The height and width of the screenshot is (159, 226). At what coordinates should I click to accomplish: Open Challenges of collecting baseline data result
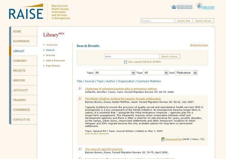click(121, 89)
